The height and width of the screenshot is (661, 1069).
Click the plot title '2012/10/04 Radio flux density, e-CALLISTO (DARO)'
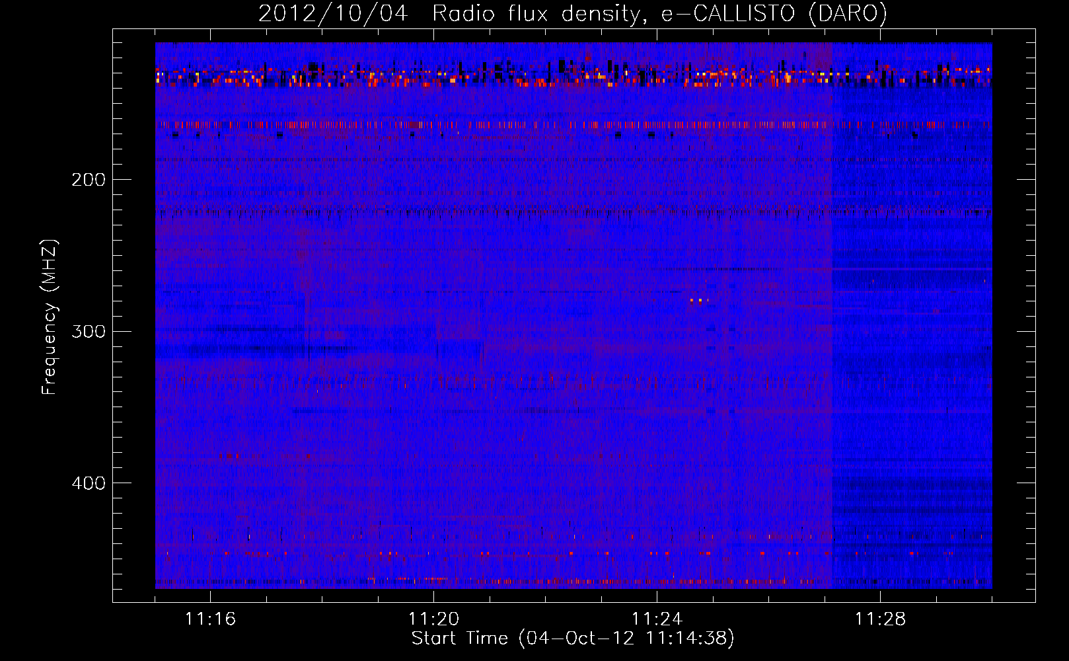tap(573, 14)
